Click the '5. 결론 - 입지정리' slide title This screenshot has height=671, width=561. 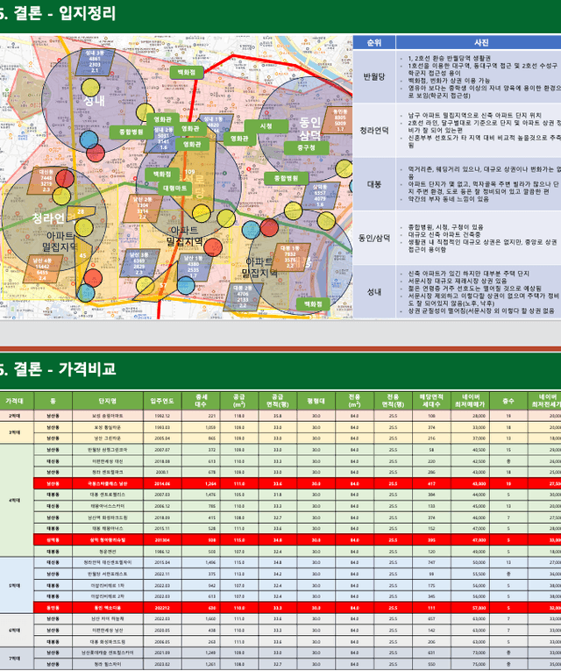point(58,13)
